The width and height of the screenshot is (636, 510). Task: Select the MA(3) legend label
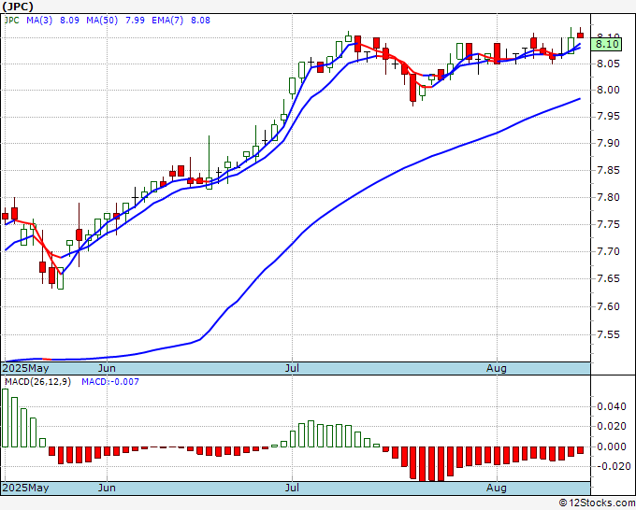click(39, 20)
